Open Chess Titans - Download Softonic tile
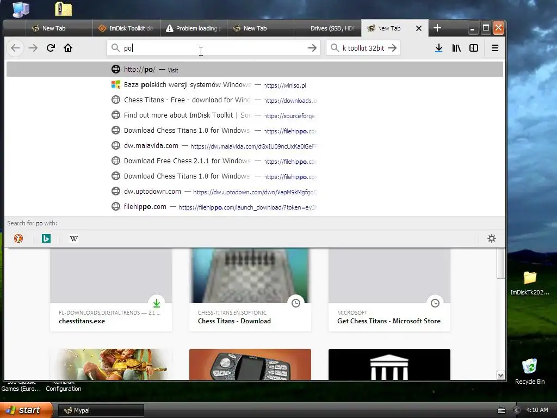This screenshot has height=418, width=557. (250, 290)
